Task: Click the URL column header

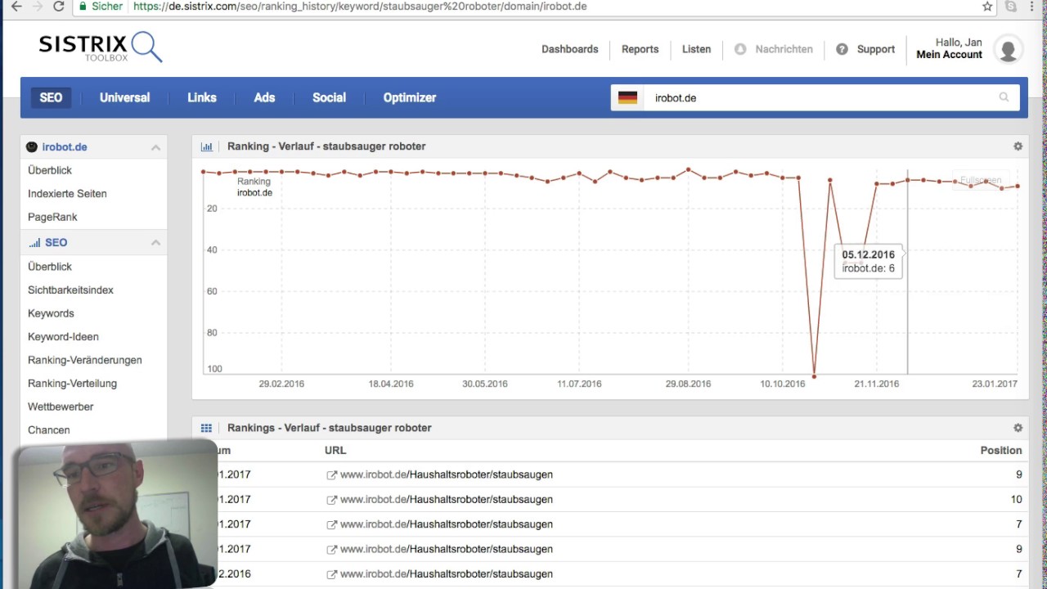Action: (335, 451)
